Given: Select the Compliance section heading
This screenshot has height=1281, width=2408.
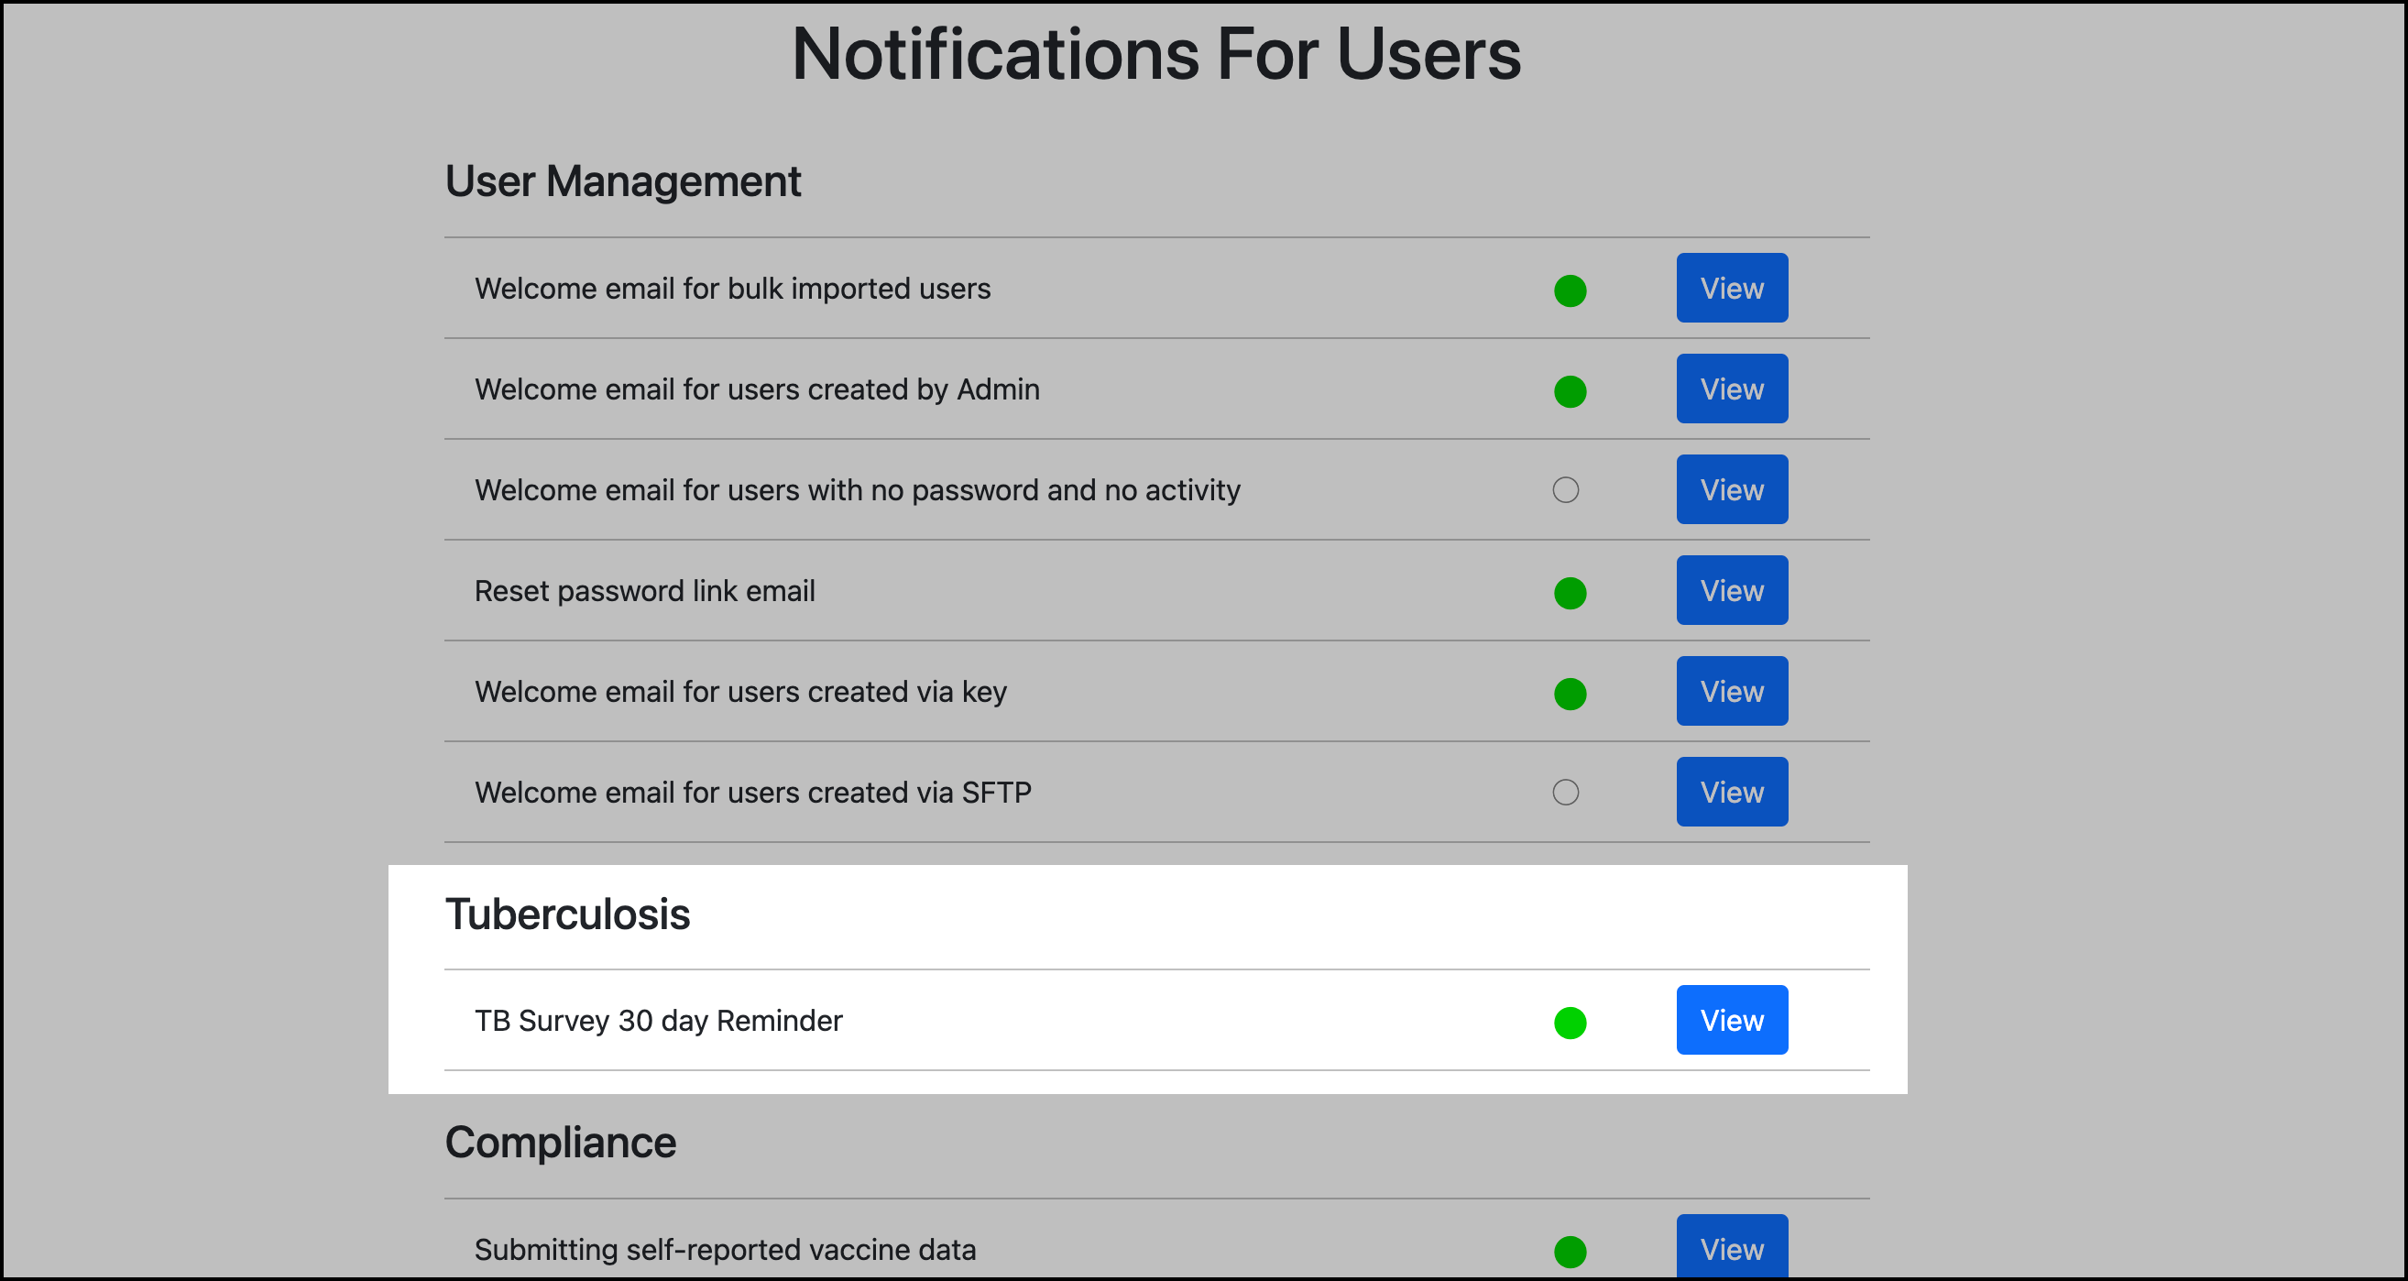Looking at the screenshot, I should [561, 1142].
